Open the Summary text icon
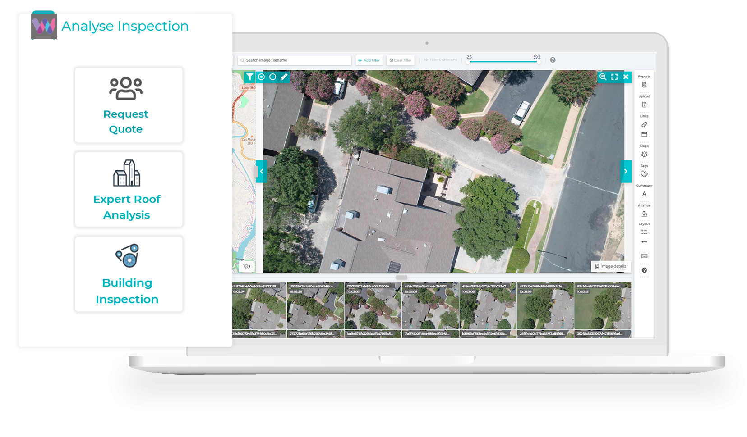Viewport: 747px width, 437px height. [644, 194]
